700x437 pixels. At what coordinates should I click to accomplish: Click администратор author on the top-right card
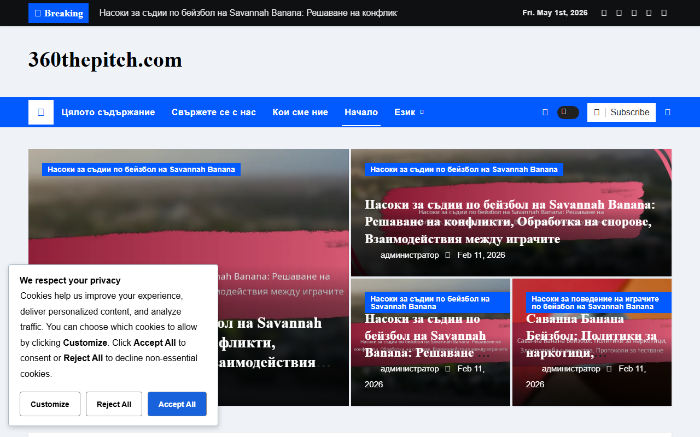click(x=410, y=255)
